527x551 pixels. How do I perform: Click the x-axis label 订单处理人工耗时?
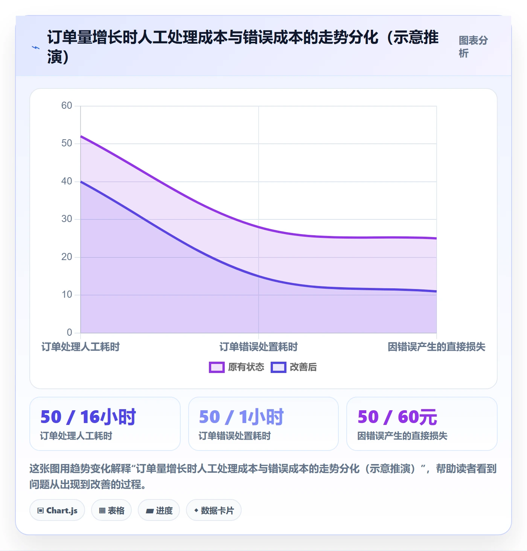[81, 347]
